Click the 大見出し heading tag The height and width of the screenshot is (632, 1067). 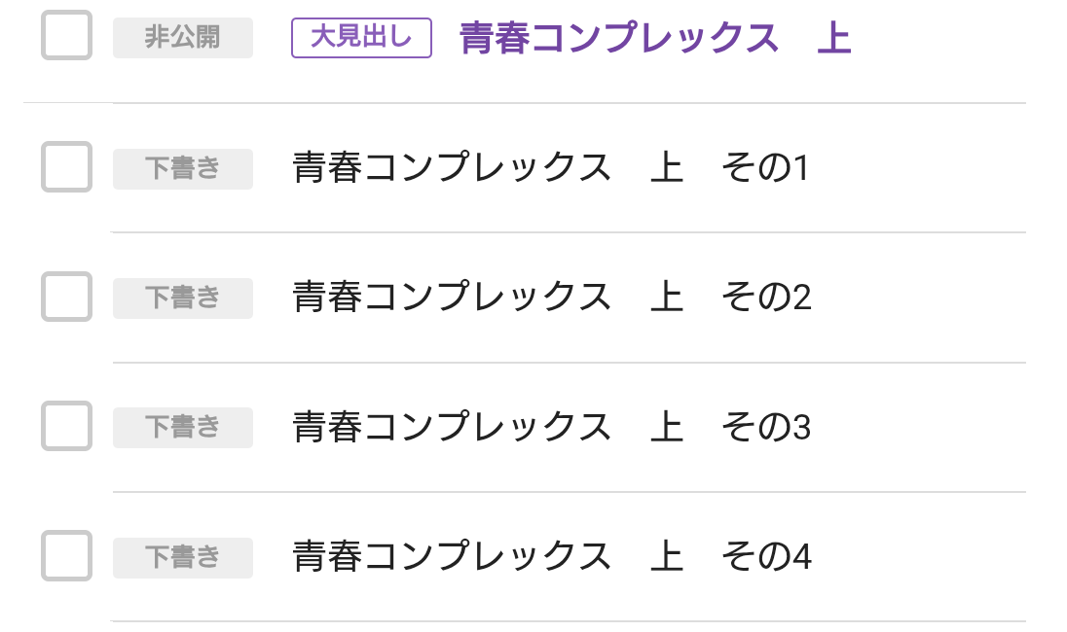coord(361,38)
